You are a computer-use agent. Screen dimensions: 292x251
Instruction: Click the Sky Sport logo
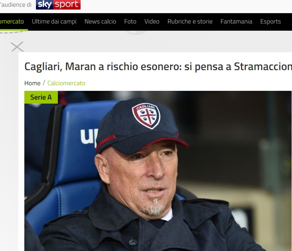click(58, 4)
